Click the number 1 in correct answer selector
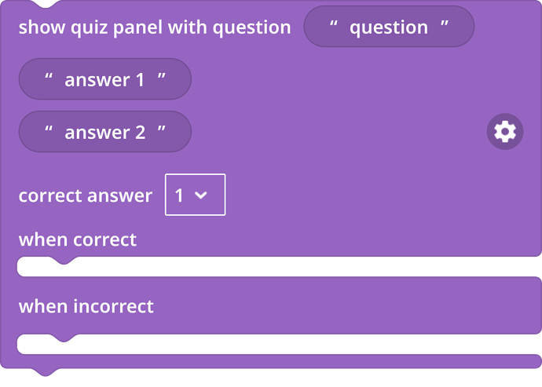This screenshot has width=542, height=387. pyautogui.click(x=179, y=195)
